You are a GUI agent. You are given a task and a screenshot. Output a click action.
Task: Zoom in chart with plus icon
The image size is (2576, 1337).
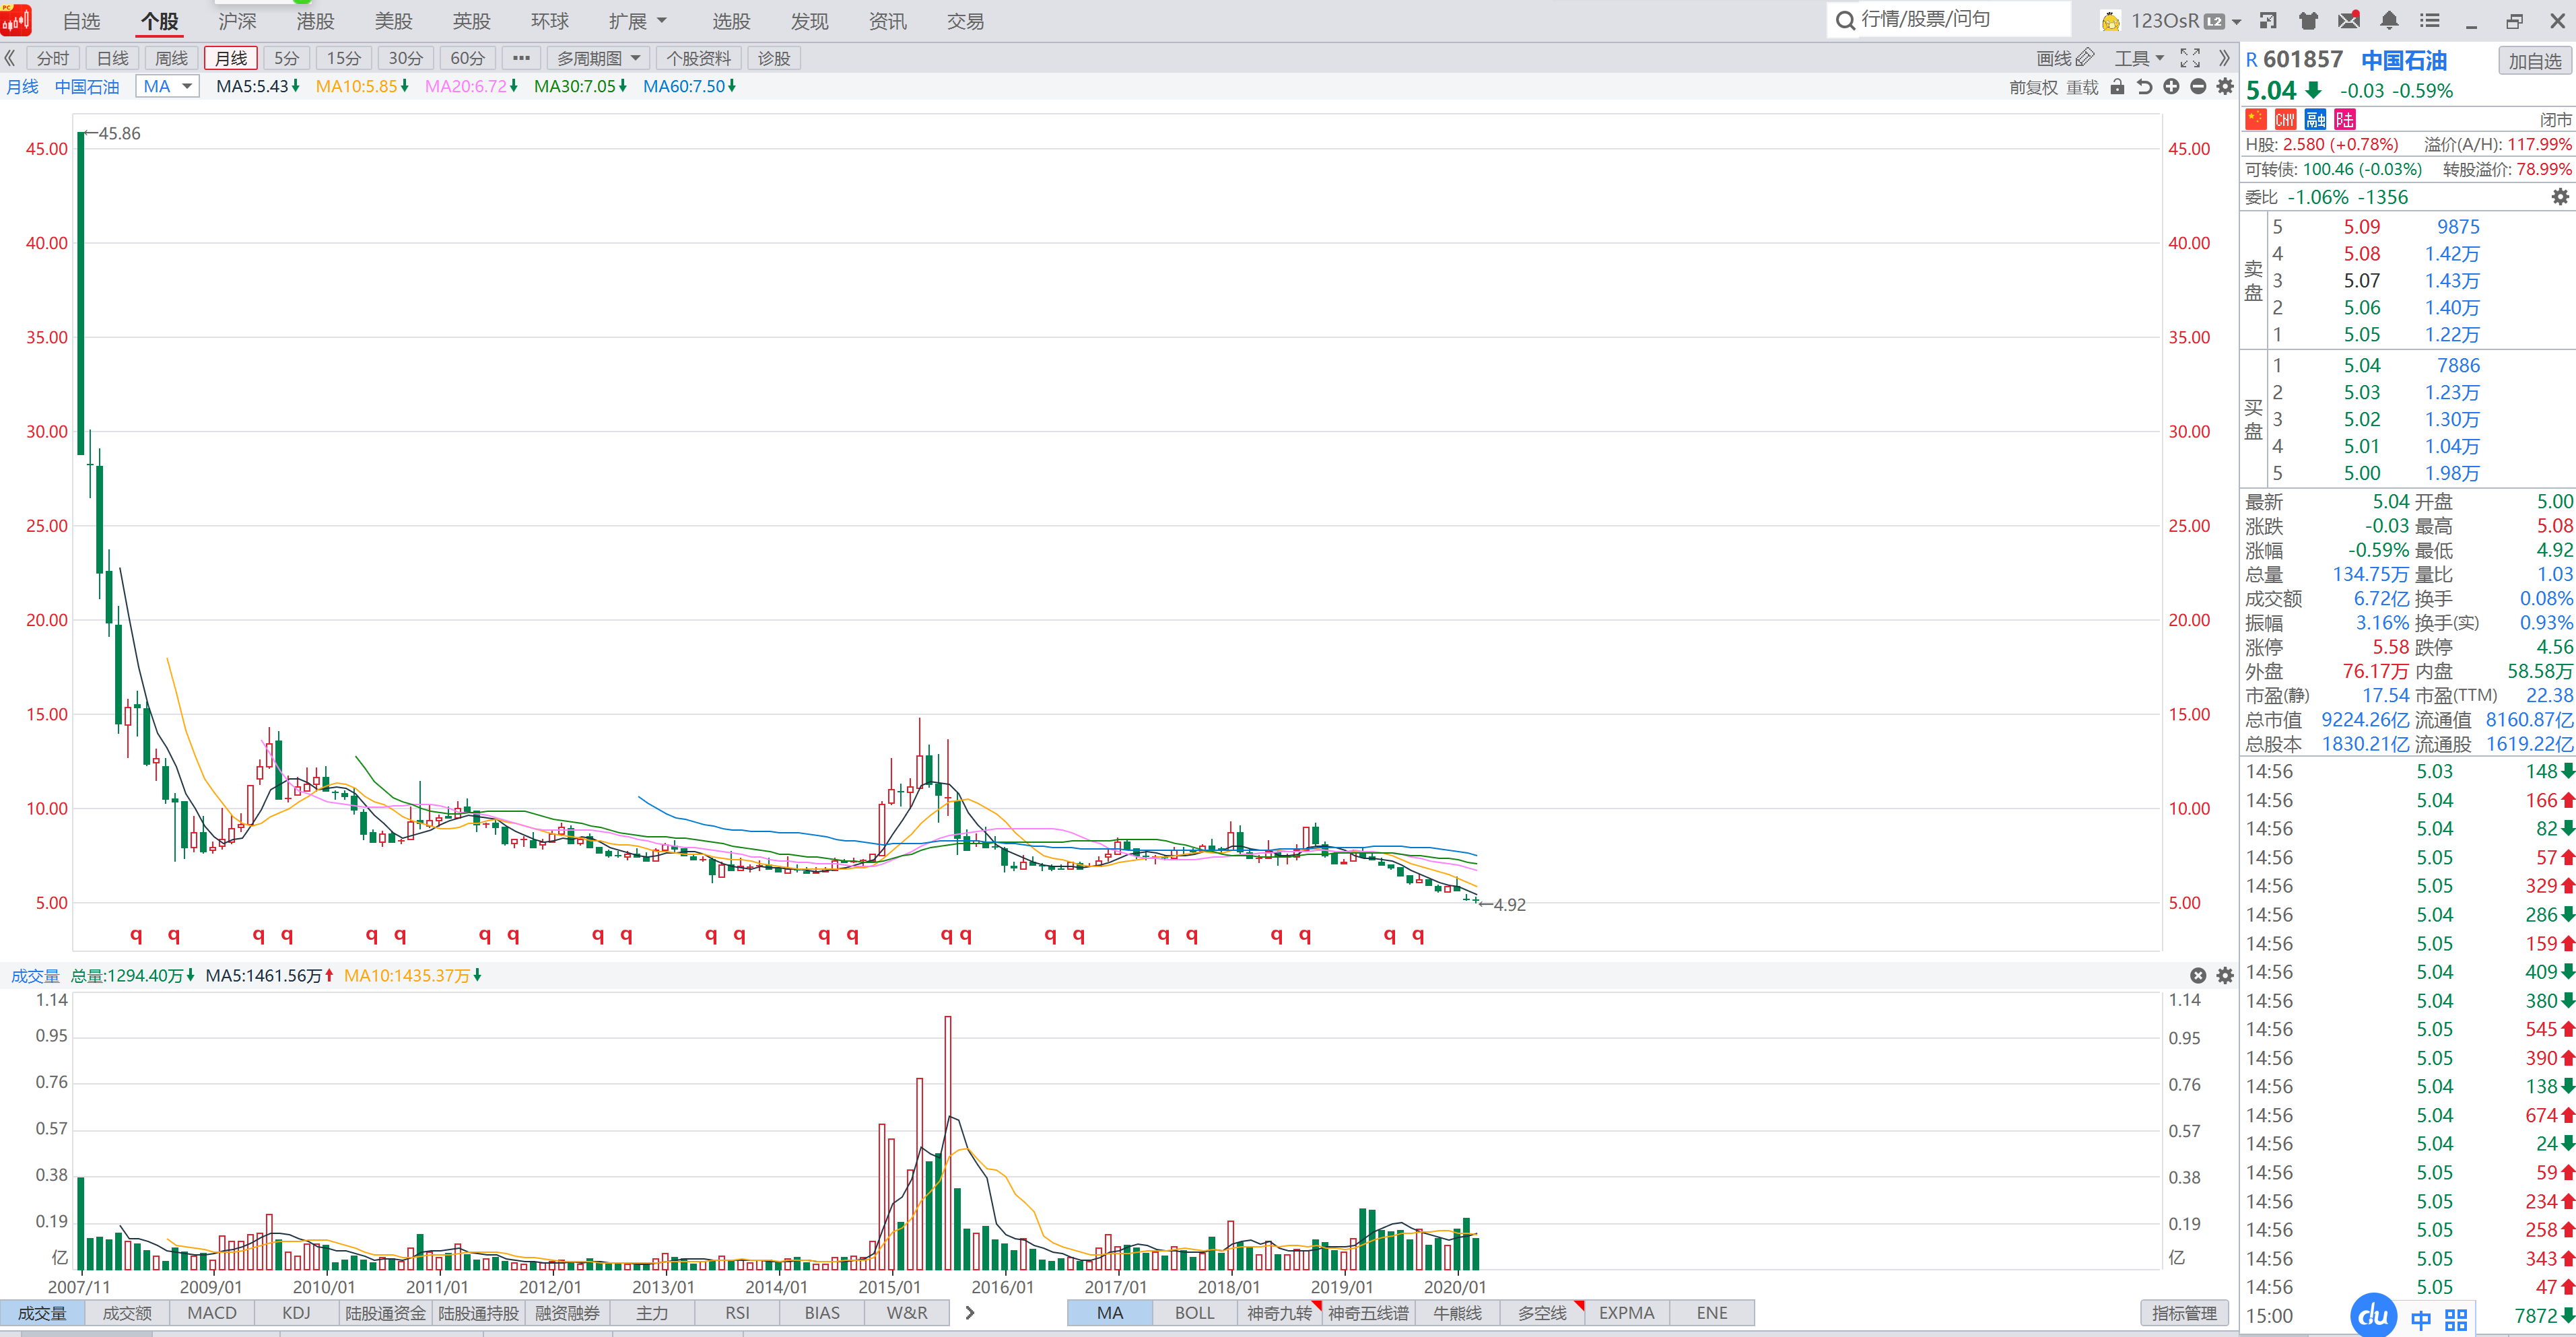tap(2171, 87)
